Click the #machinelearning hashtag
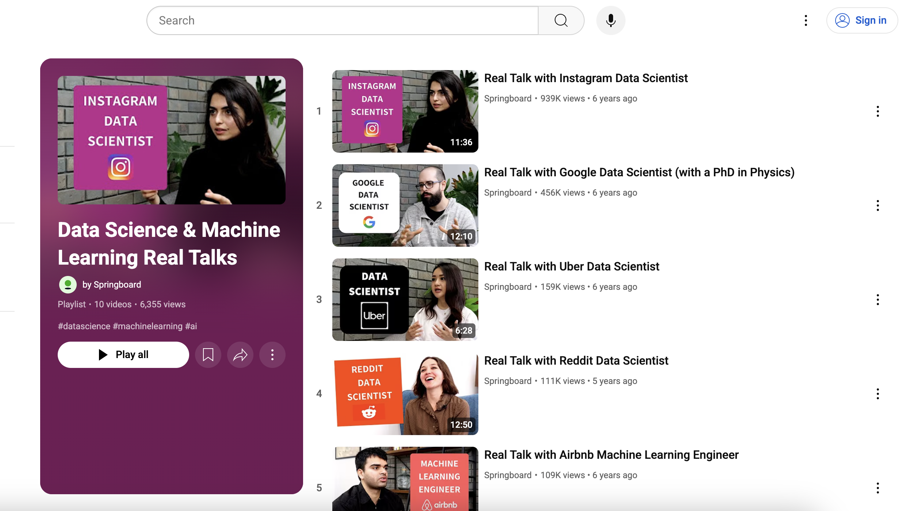The image size is (910, 511). [148, 326]
